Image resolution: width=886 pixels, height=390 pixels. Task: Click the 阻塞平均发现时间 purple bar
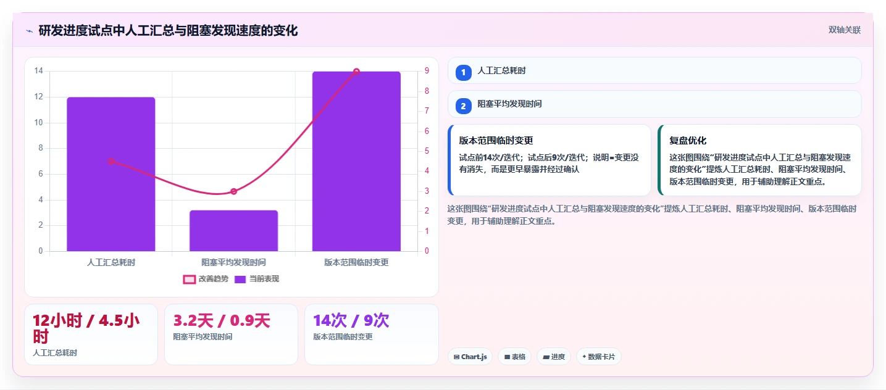[x=233, y=231]
